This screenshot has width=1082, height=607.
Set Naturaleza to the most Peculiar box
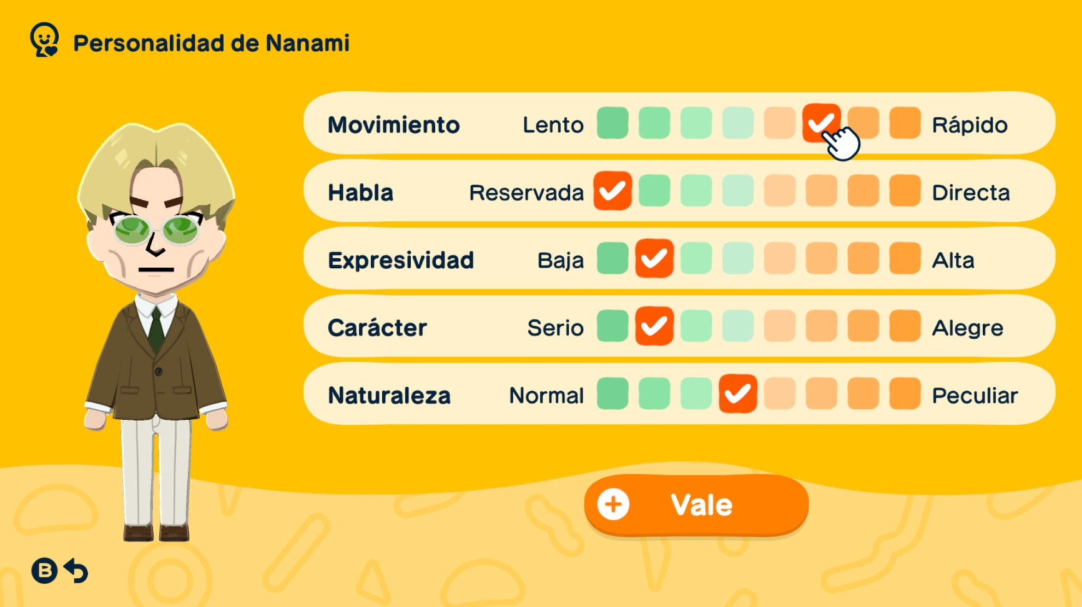pyautogui.click(x=905, y=394)
